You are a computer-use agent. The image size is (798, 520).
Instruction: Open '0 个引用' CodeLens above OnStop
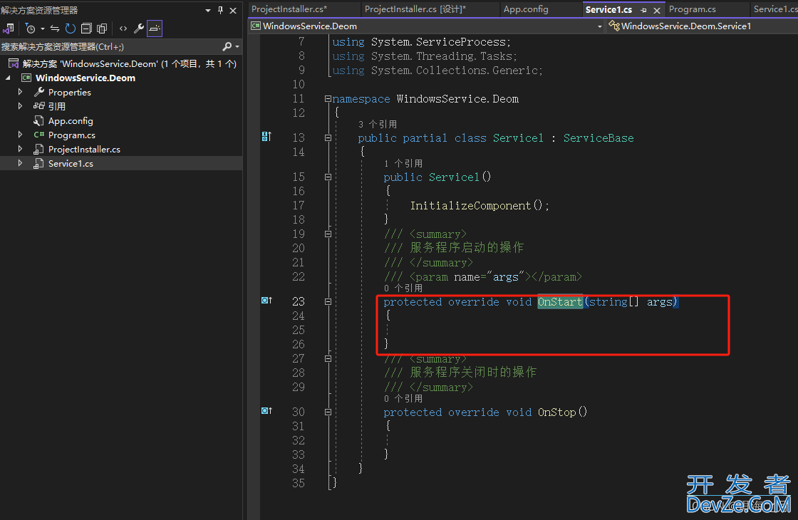[403, 398]
